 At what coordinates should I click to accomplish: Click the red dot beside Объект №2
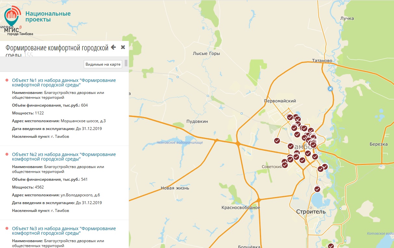[7, 154]
